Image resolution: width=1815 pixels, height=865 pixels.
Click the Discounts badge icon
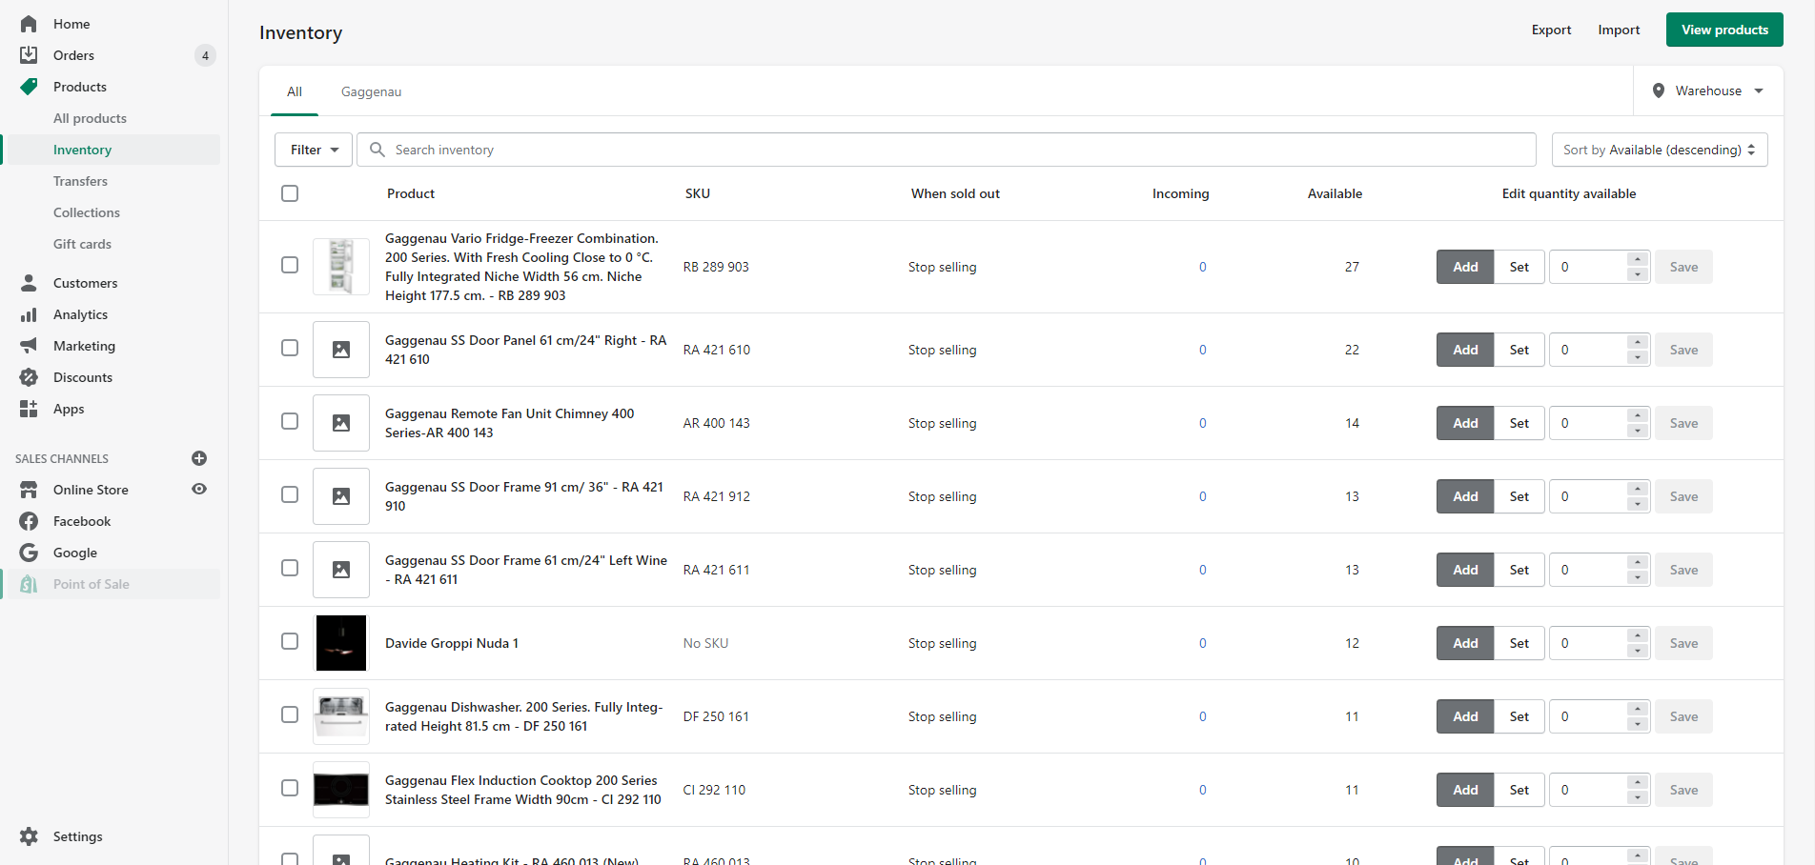[x=29, y=377]
